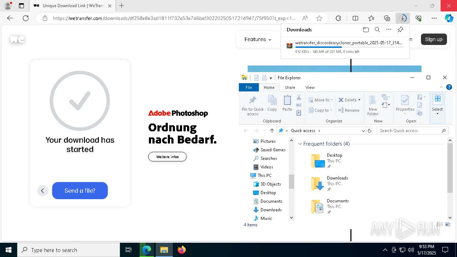
Task: Minimize the ribbon with chevron
Action: pyautogui.click(x=441, y=87)
